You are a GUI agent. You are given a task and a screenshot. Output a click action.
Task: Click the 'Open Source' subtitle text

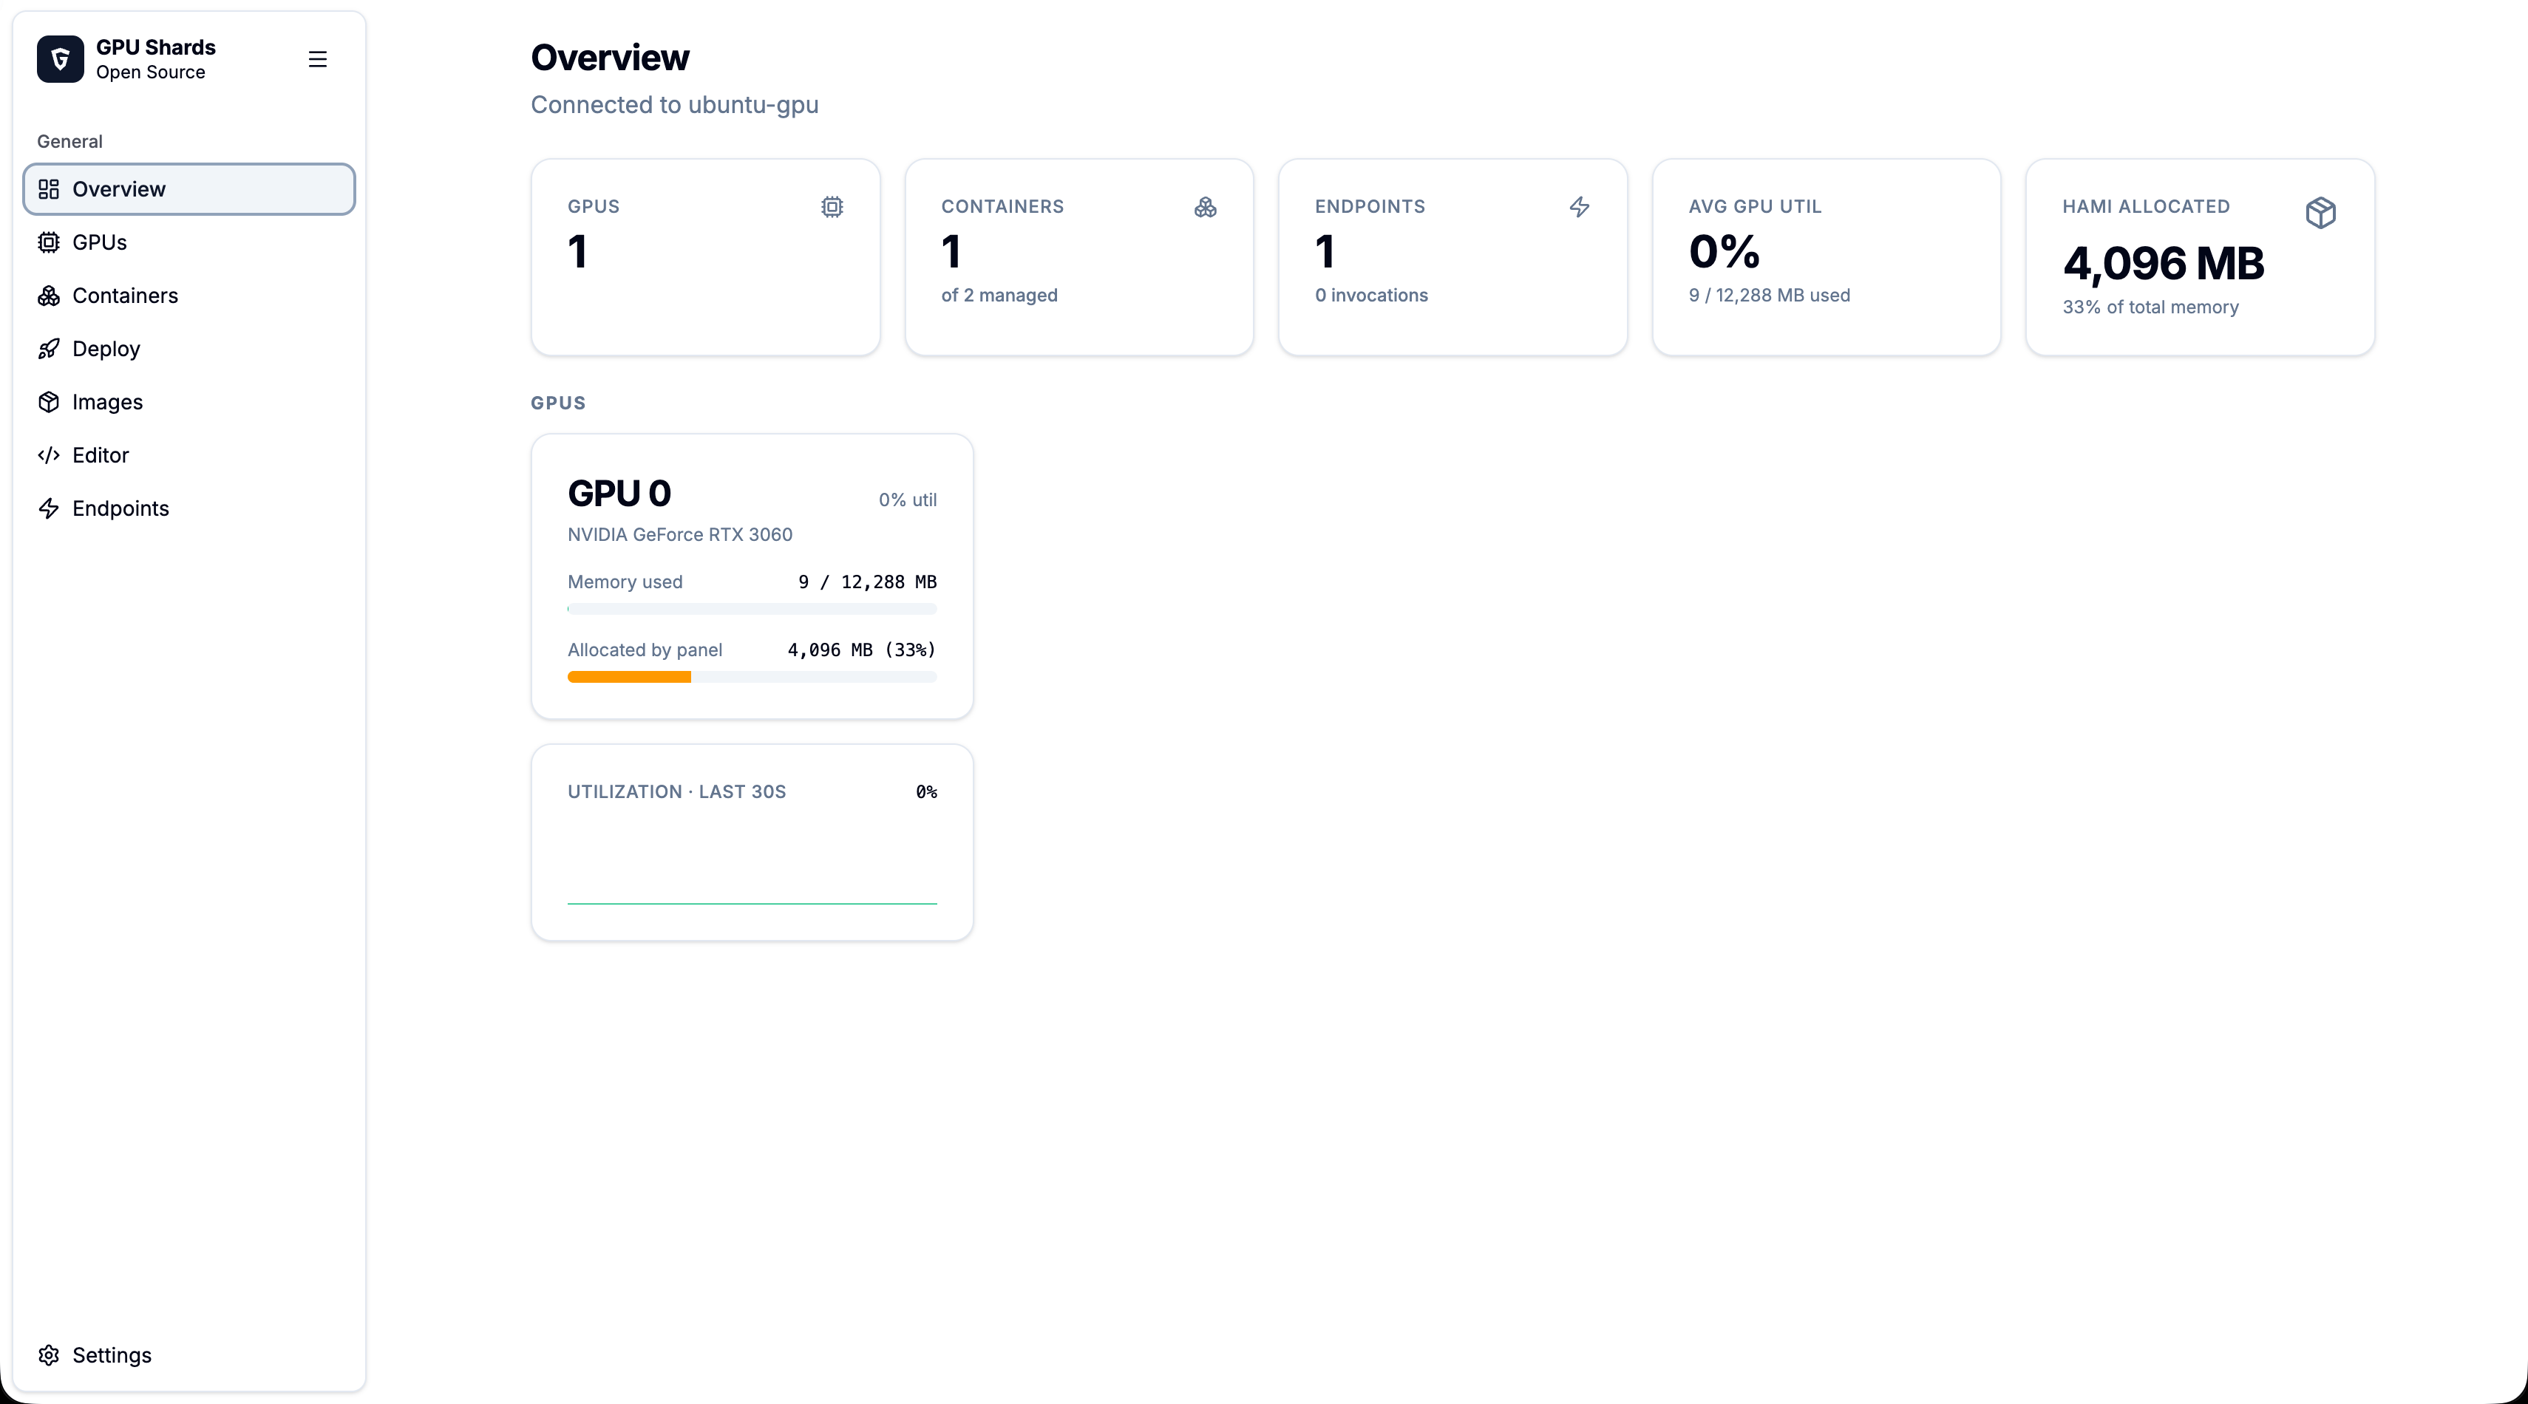150,72
